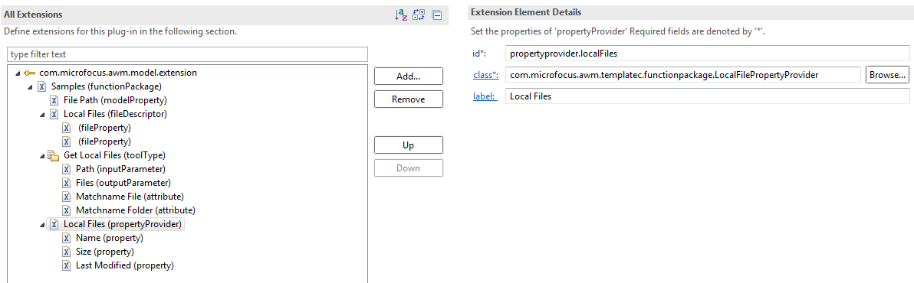Click the Get Local Files toolType folder icon

[x=54, y=156]
